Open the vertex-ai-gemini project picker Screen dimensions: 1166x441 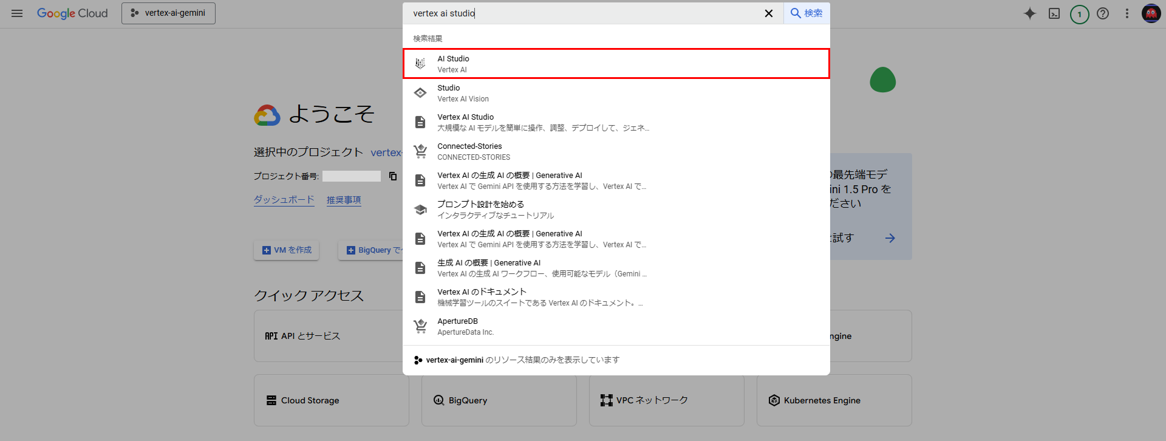(x=168, y=13)
